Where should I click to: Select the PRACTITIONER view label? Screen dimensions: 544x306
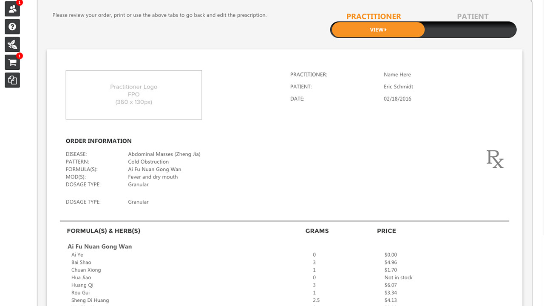374,17
